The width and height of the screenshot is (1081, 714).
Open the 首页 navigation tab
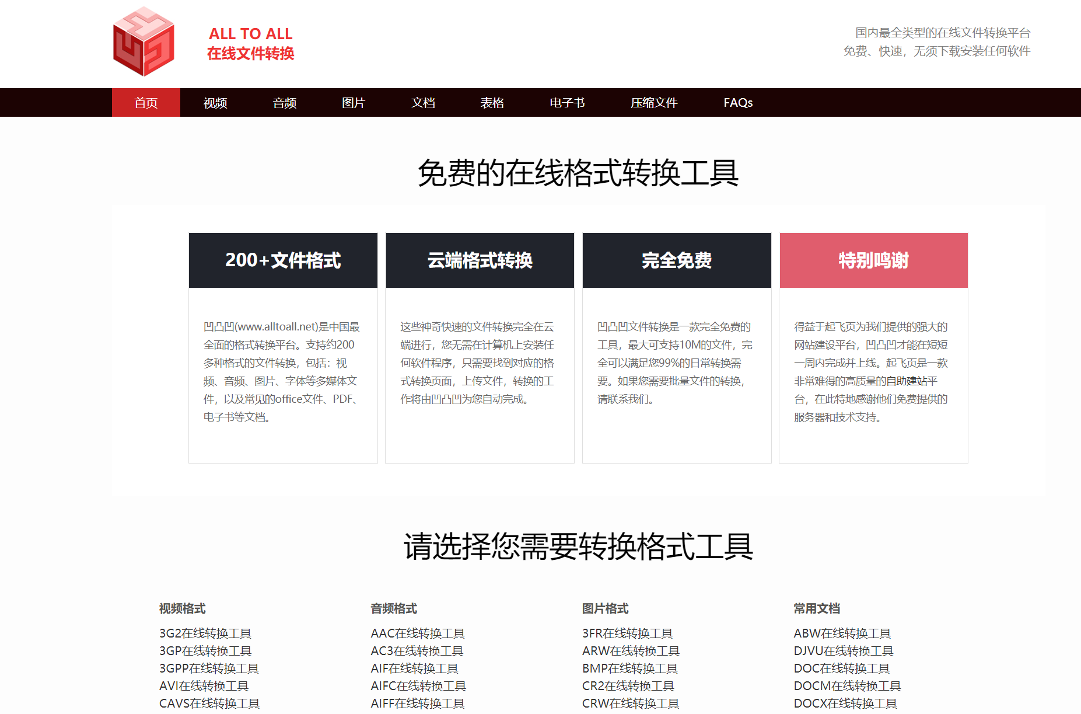coord(146,103)
